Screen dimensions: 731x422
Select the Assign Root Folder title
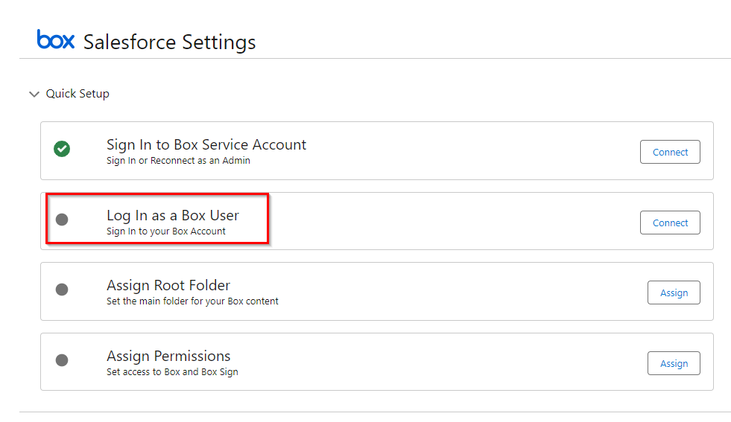click(168, 285)
